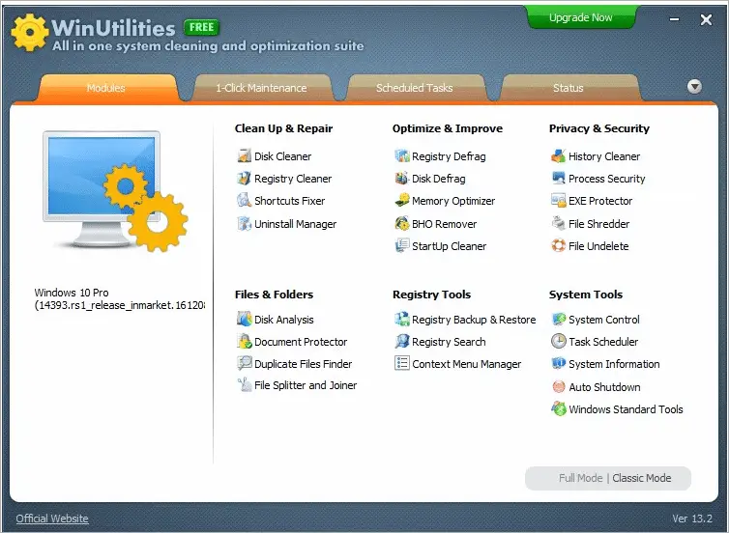Click the StartUp Cleaner icon

401,246
